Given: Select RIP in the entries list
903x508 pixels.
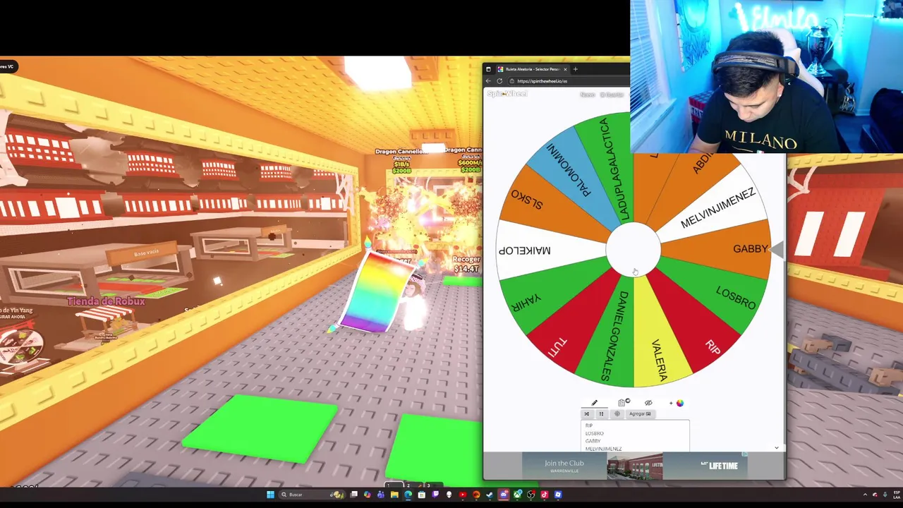Looking at the screenshot, I should coord(589,425).
